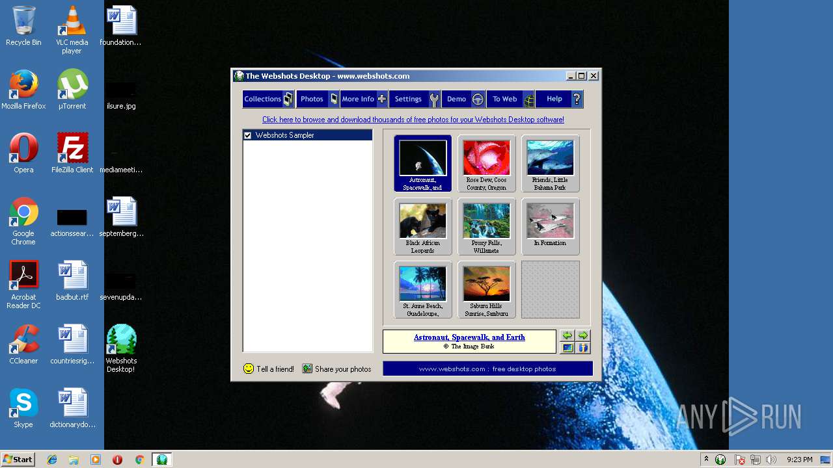Open the More Info tab
This screenshot has height=468, width=833.
(x=363, y=99)
